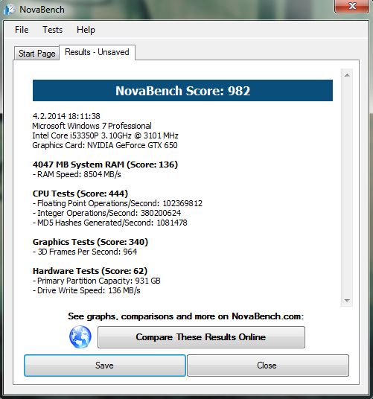Click Microsoft Windows 7 Professional text
The image size is (373, 399).
[x=92, y=126]
